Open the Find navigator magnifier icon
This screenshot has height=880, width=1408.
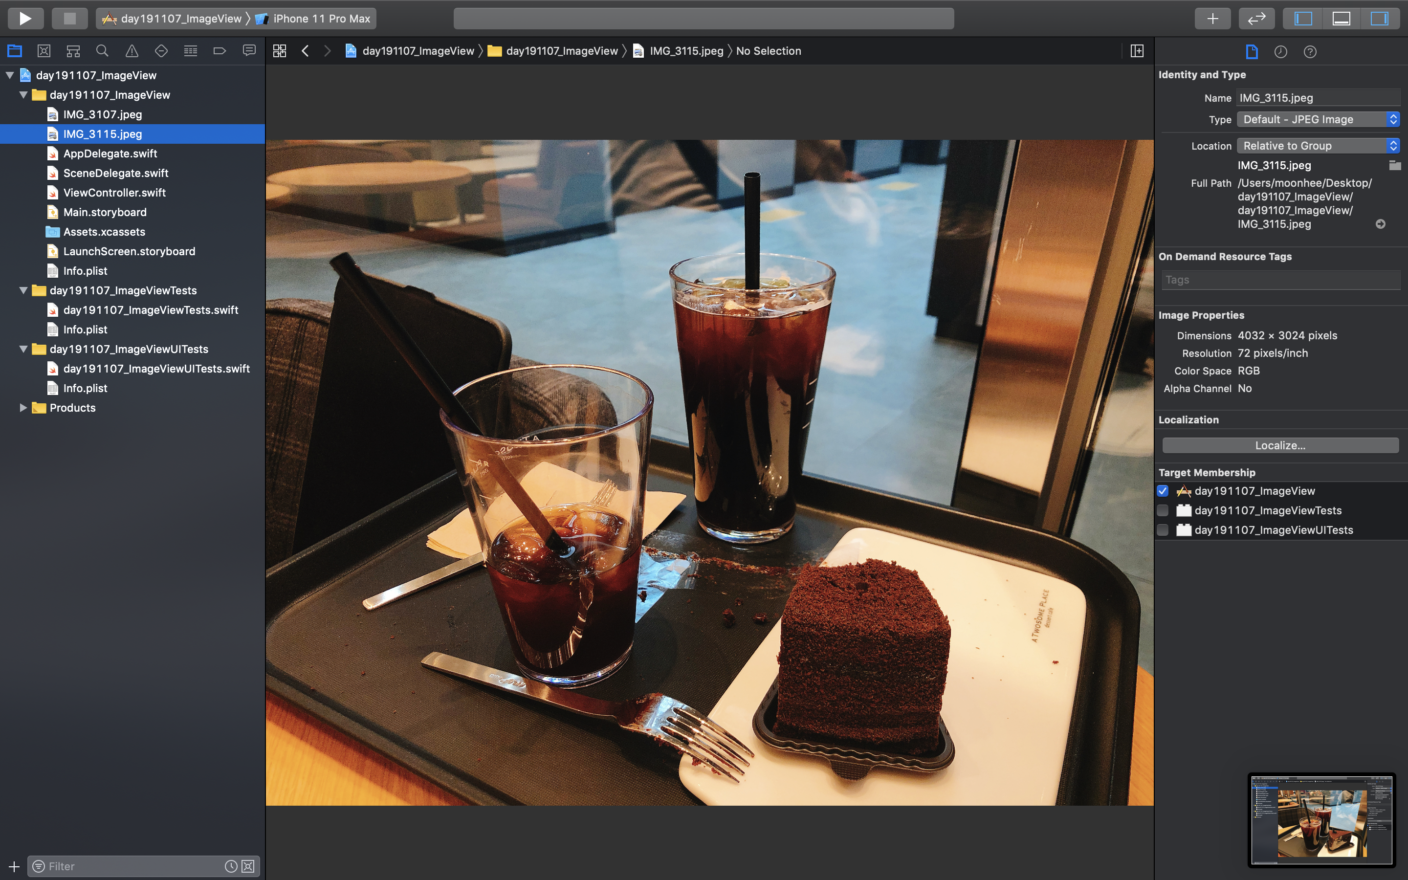(x=102, y=51)
